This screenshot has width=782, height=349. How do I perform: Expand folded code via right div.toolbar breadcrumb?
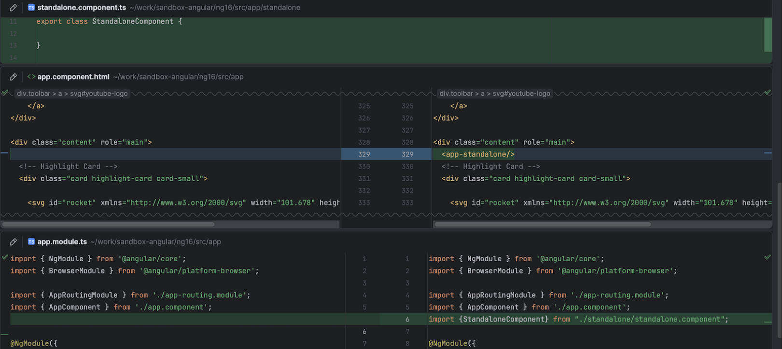click(494, 94)
